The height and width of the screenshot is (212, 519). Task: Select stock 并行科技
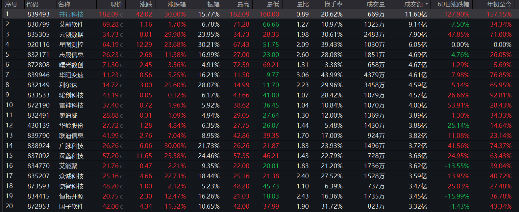click(x=71, y=14)
